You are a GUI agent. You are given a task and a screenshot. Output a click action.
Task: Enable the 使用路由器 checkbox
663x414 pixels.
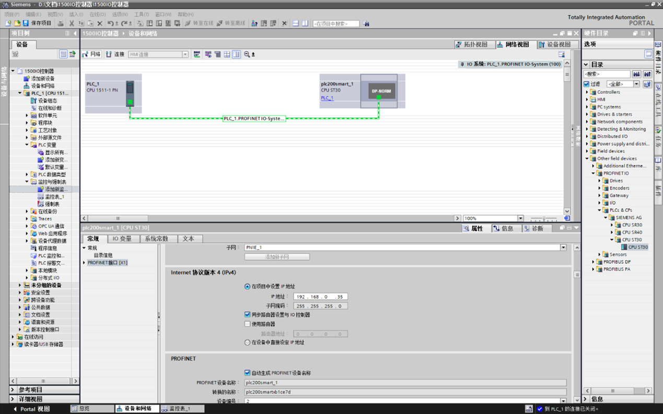pos(247,324)
